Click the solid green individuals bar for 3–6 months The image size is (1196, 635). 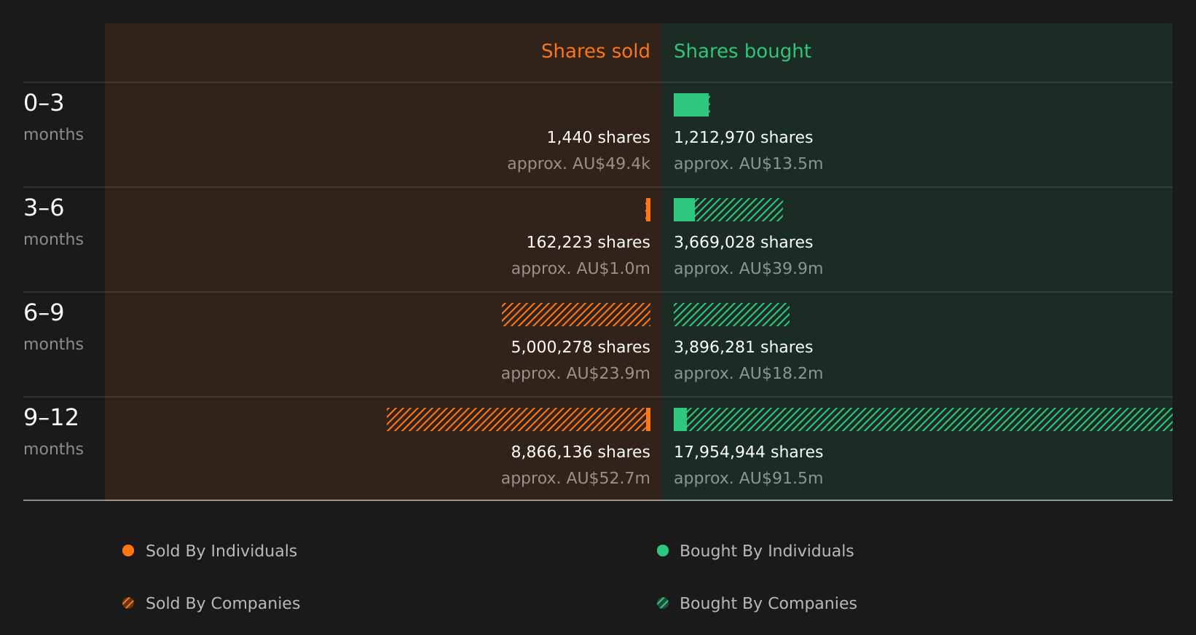tap(684, 210)
